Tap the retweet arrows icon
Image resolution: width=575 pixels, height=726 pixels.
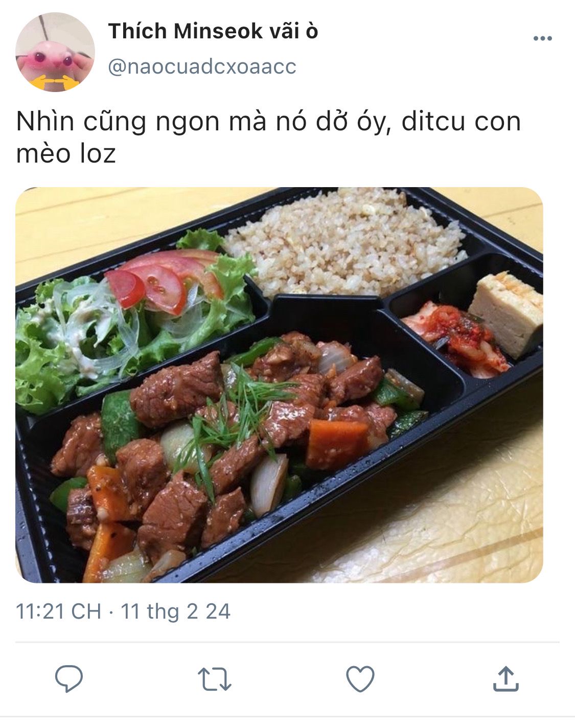pos(215,679)
